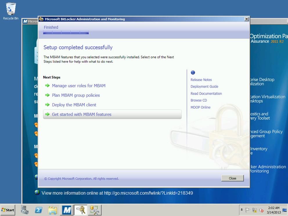
Task: Click the green arrow beside Deploy the MBAM client
Action: [47, 105]
